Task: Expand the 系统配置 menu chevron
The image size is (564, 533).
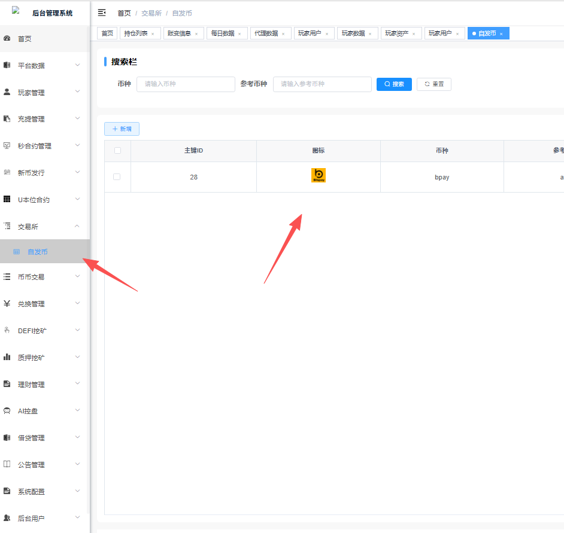Action: 77,491
